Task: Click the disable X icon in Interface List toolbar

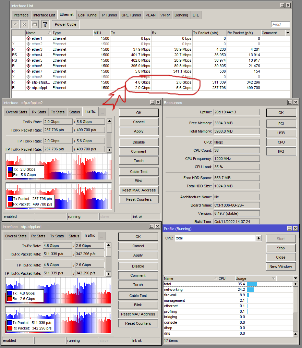Action: pyautogui.click(x=24, y=24)
